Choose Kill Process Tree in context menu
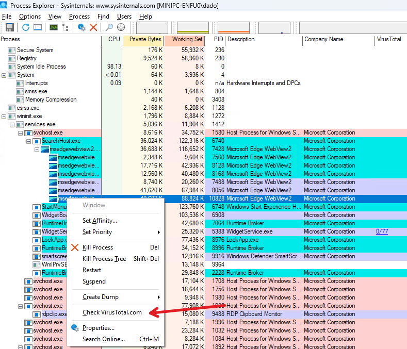Screen dimensions: 407x349 [104, 259]
